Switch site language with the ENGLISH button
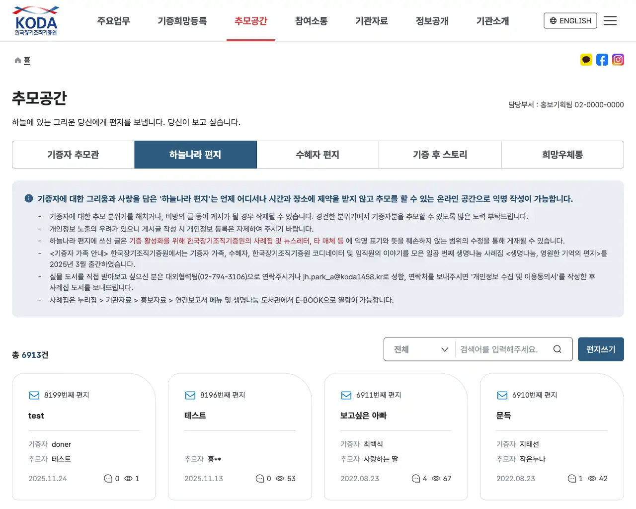Screen dimensions: 636x509 (570, 20)
